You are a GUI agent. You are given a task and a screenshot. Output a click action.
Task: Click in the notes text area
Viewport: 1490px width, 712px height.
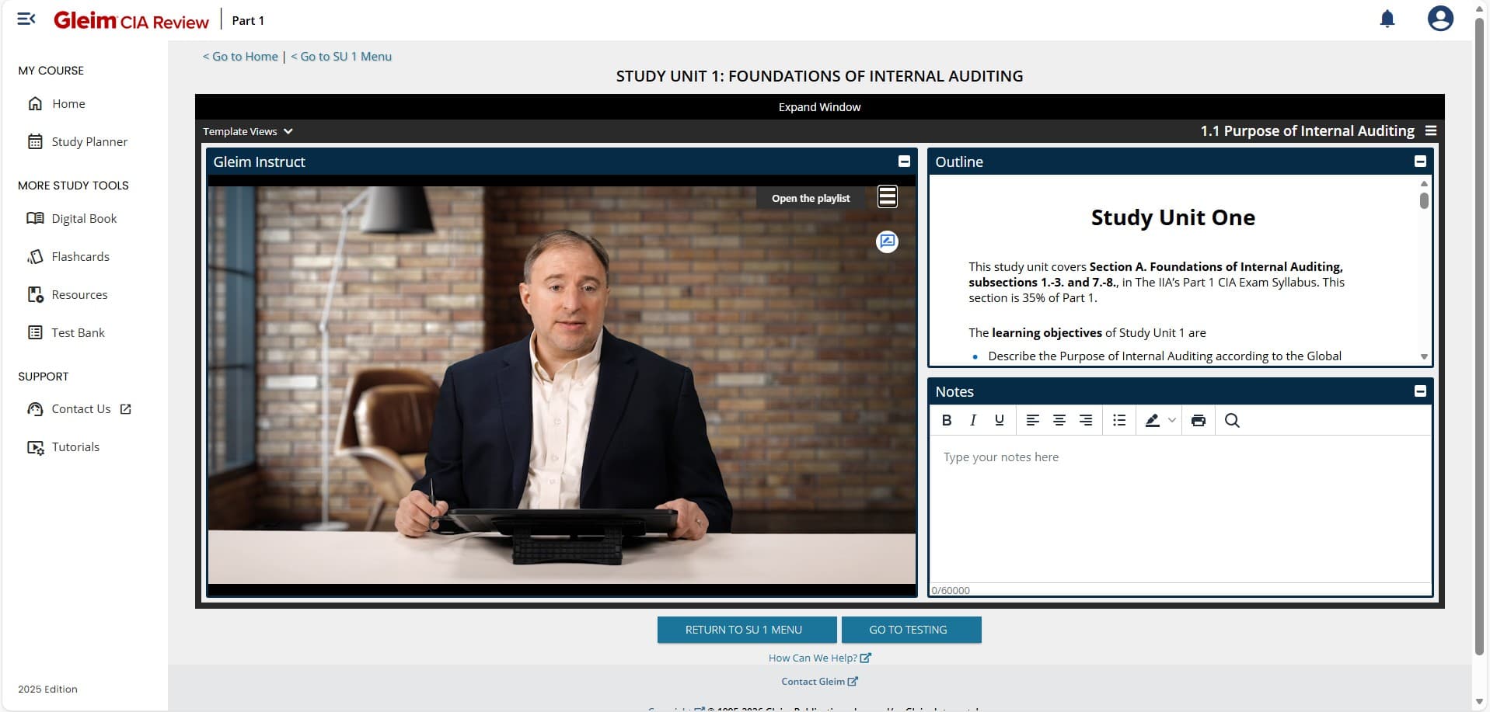point(1178,505)
